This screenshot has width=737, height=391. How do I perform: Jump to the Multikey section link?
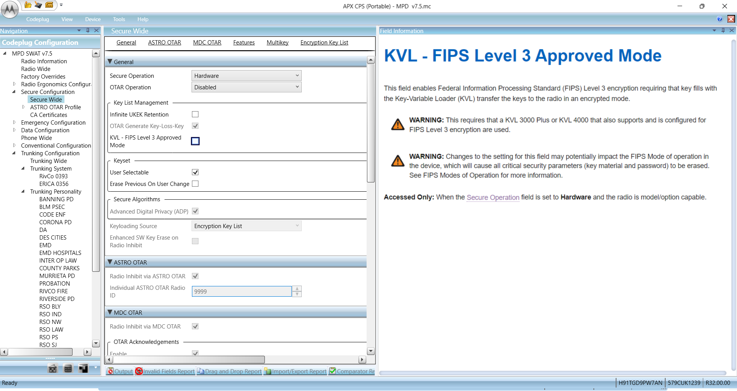tap(278, 43)
